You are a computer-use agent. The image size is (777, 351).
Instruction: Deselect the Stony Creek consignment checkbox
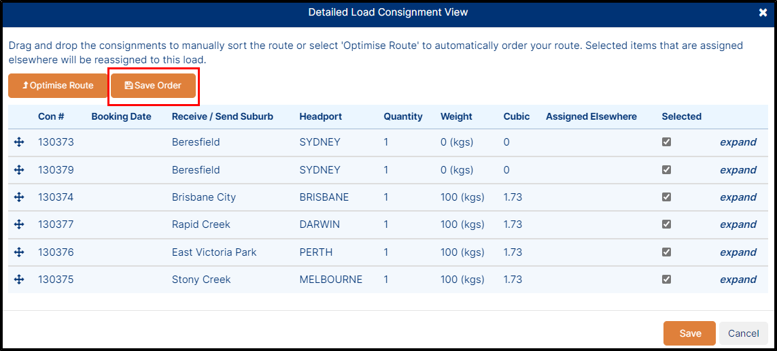(x=666, y=279)
